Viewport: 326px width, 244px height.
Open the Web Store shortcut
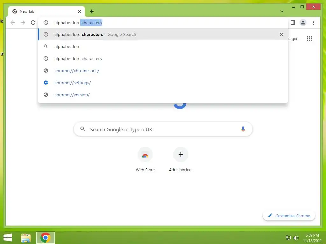(x=145, y=160)
